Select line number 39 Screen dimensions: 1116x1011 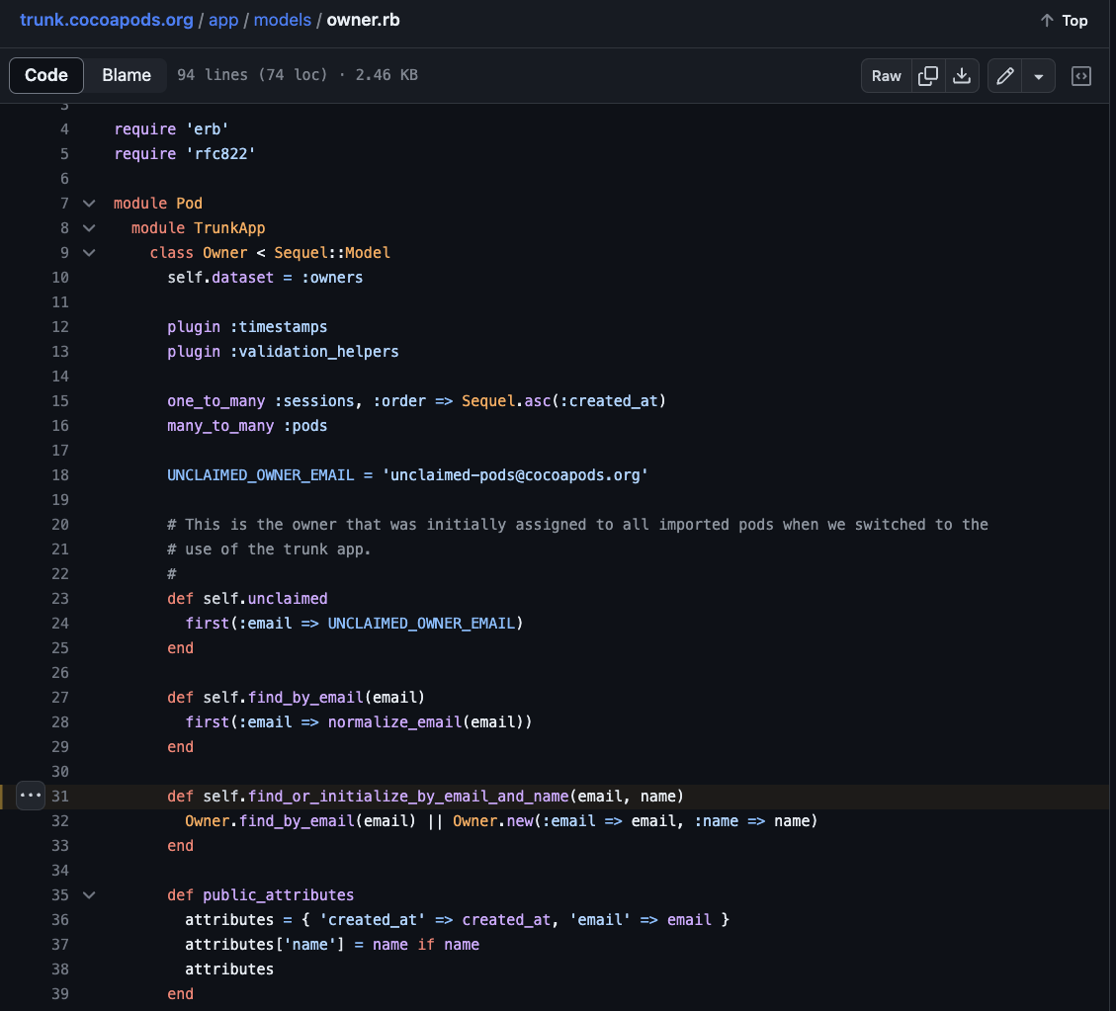tap(60, 994)
